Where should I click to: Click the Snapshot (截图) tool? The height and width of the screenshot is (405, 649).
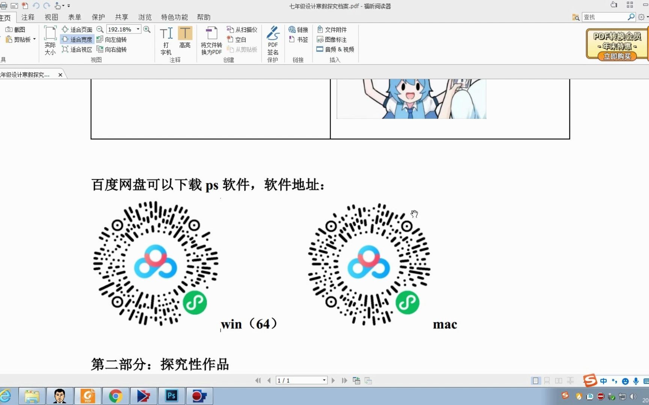[x=15, y=29]
